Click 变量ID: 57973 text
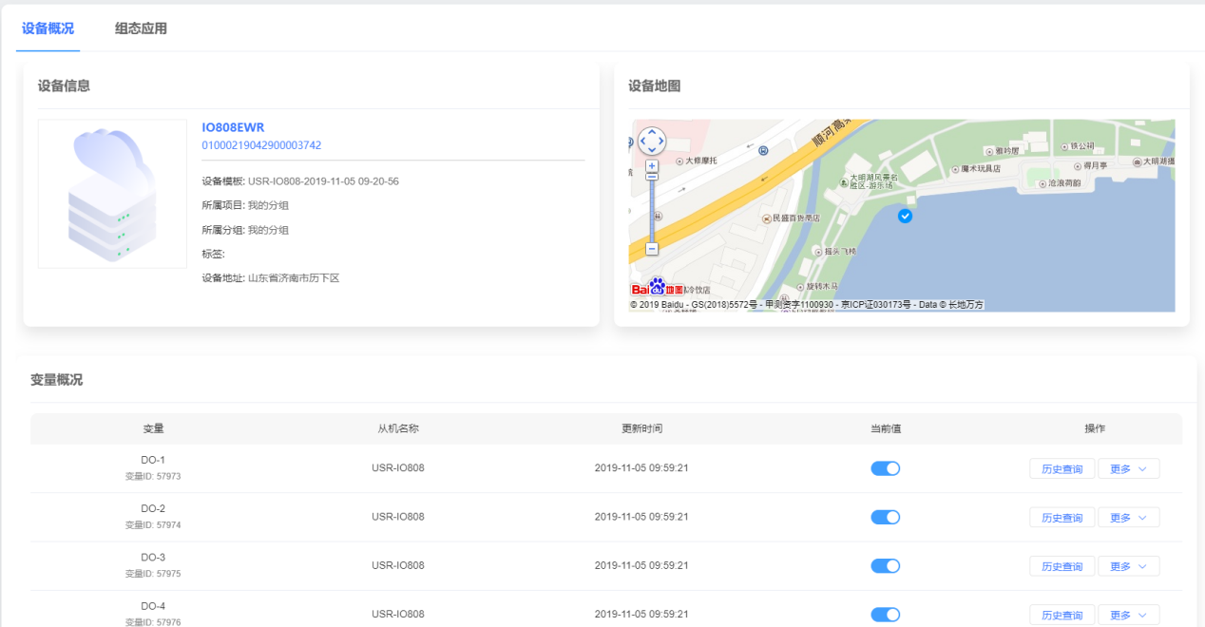1205x627 pixels. click(x=153, y=476)
